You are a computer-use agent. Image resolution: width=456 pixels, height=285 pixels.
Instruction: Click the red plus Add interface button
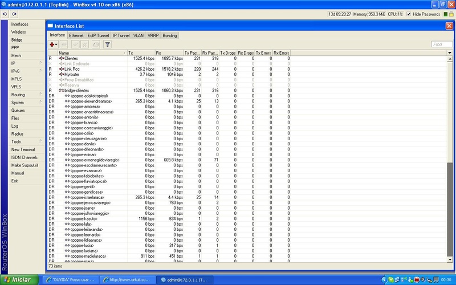pos(52,44)
